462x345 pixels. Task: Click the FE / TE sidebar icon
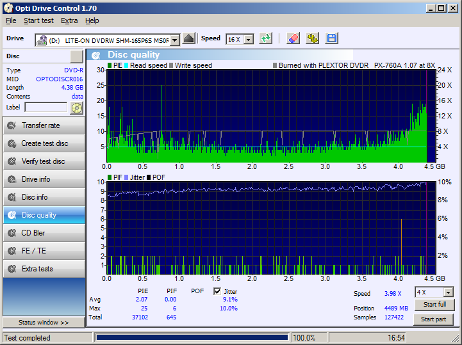[x=12, y=251]
